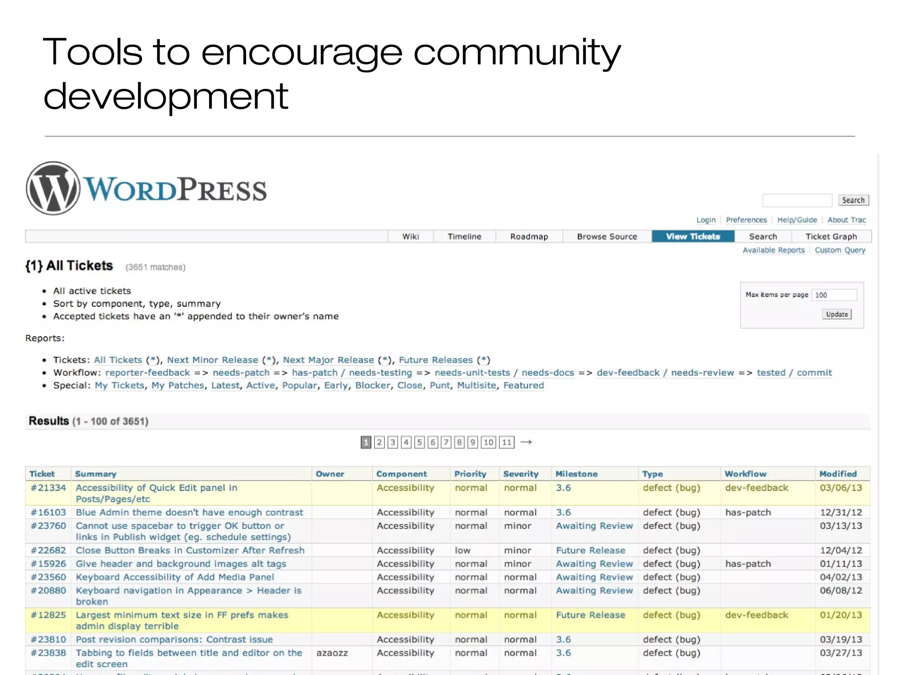Open the Login link

[706, 220]
